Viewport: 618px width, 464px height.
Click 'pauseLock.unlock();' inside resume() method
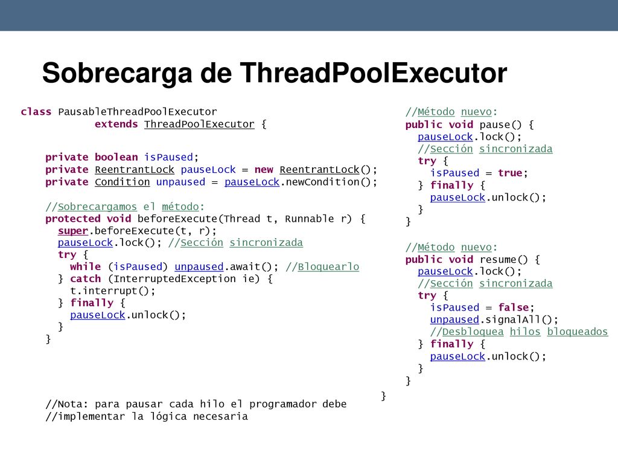pos(488,356)
